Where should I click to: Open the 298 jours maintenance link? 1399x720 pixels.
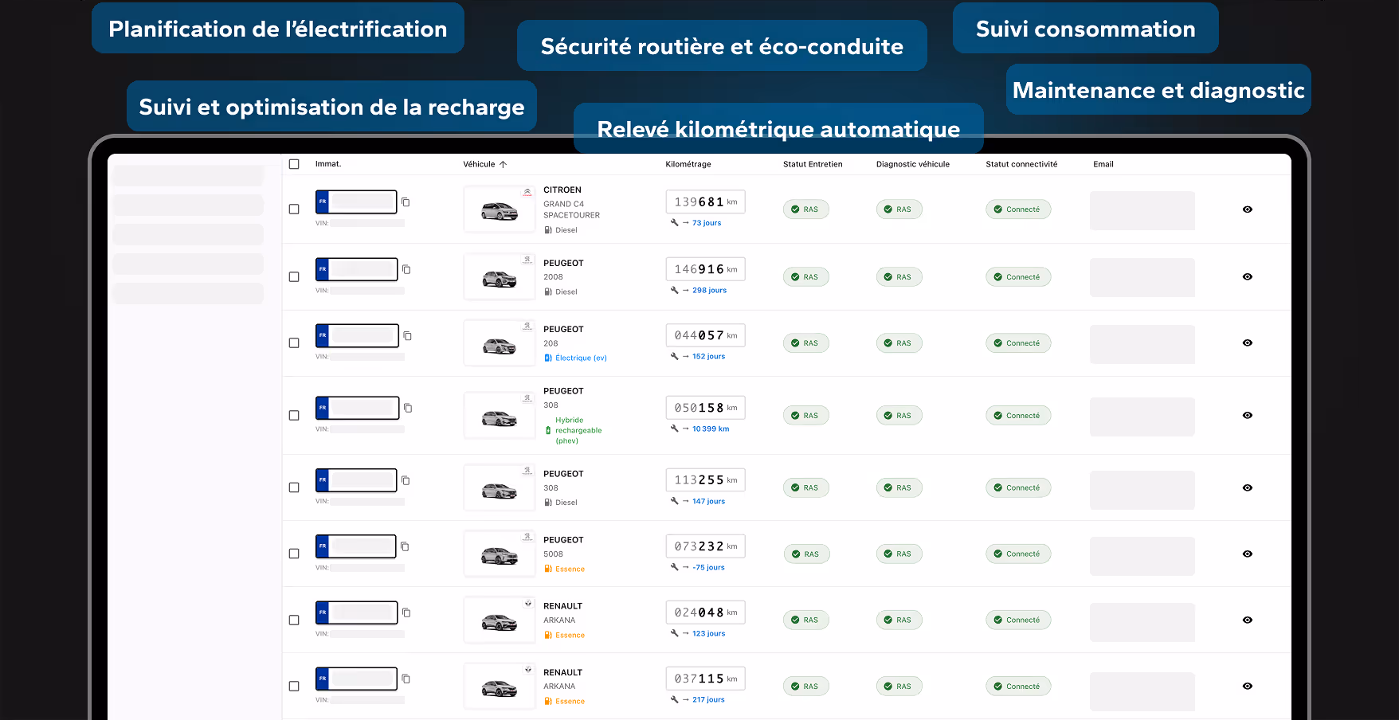coord(709,291)
